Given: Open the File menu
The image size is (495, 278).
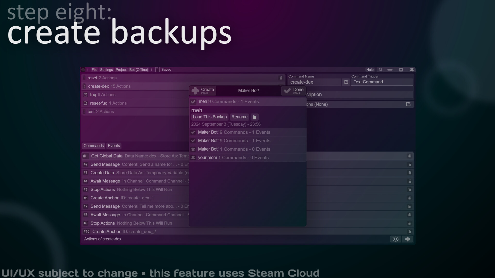Looking at the screenshot, I should coord(94,69).
